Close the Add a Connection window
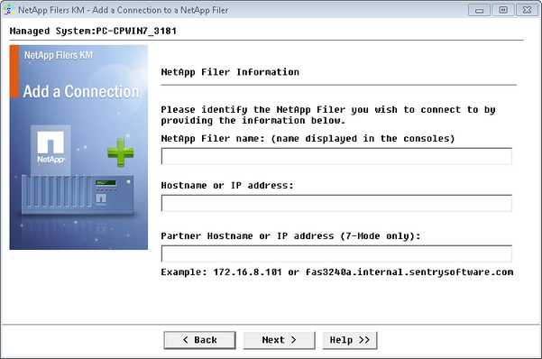The width and height of the screenshot is (542, 359). click(x=528, y=10)
